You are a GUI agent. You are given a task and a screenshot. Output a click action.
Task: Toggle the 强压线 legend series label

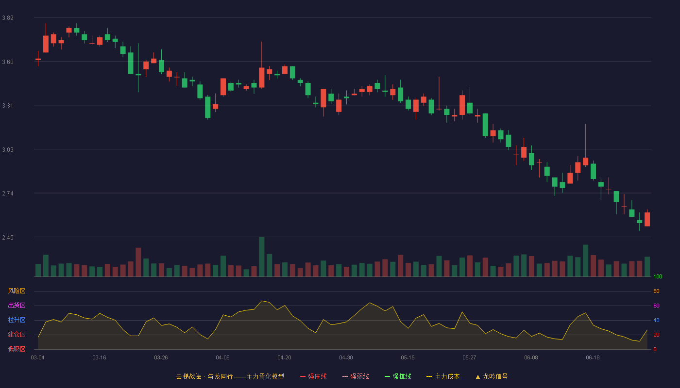317,376
